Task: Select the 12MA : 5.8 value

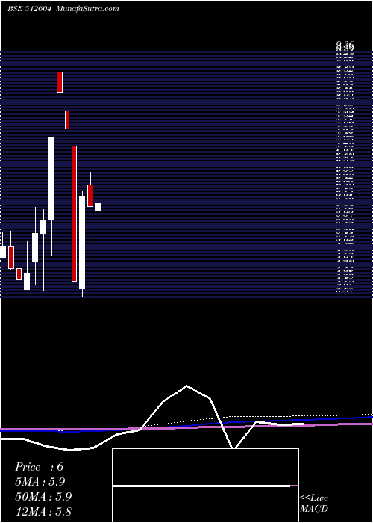Action: 43,512
